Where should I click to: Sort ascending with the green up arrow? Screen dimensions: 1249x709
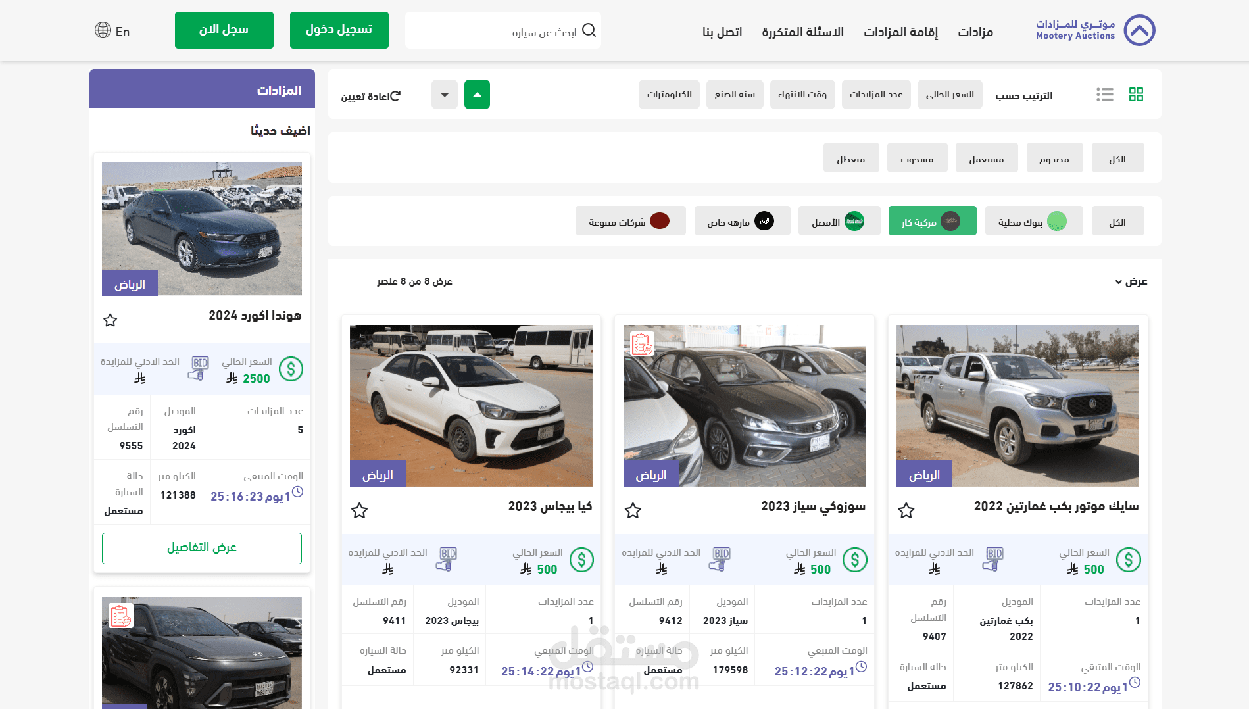[477, 95]
